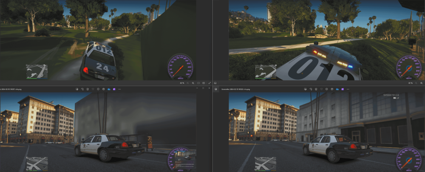425x172 pixels.
Task: Open See more menu in right Photos window
Action: click(348, 89)
